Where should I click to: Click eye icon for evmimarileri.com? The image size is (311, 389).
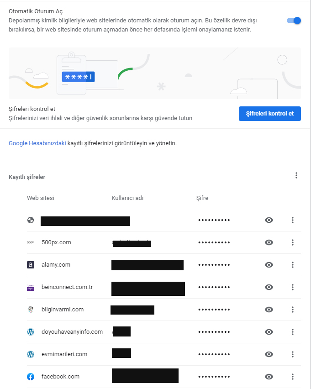tap(269, 354)
